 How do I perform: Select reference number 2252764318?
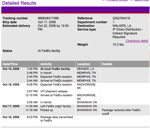[121, 18]
